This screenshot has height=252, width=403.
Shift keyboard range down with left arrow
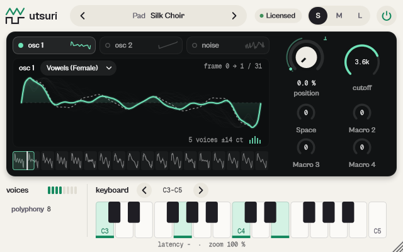(x=144, y=190)
